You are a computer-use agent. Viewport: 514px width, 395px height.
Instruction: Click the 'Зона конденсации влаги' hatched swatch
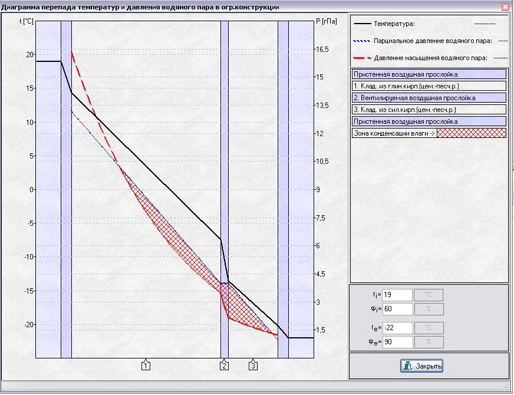pyautogui.click(x=472, y=133)
